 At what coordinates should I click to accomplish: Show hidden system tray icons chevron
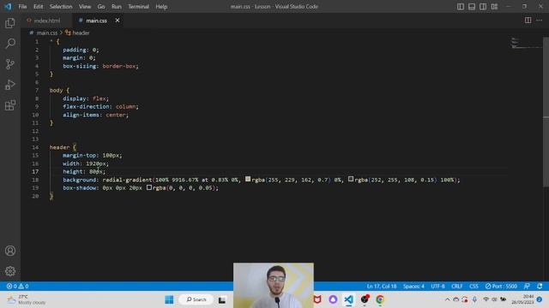click(448, 299)
